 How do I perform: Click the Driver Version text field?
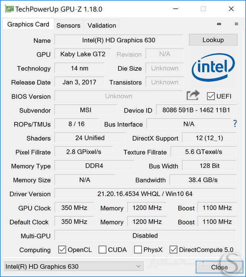(145, 194)
